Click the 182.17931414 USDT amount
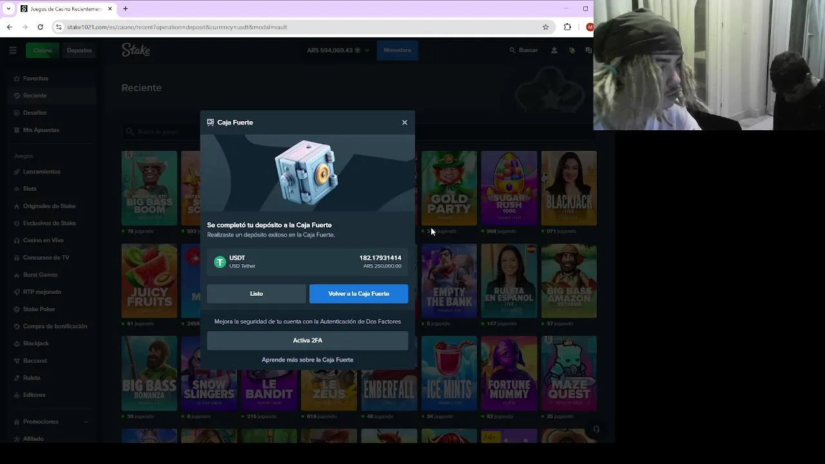The image size is (825, 464). click(380, 258)
